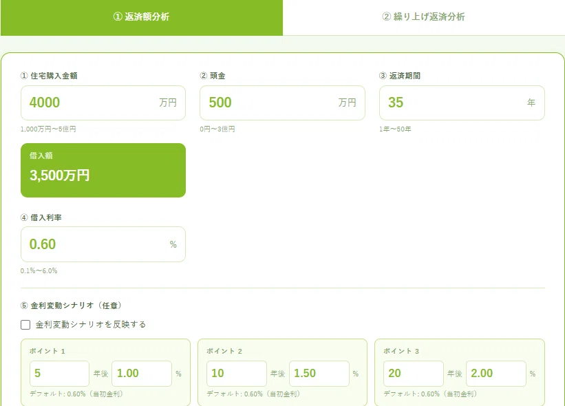Viewport: 565px width, 406px height.
Task: Click the ポイント 2 card title
Action: 224,351
